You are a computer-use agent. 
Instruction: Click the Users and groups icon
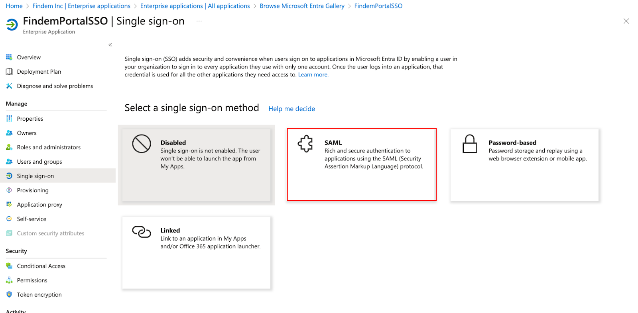[x=9, y=161]
